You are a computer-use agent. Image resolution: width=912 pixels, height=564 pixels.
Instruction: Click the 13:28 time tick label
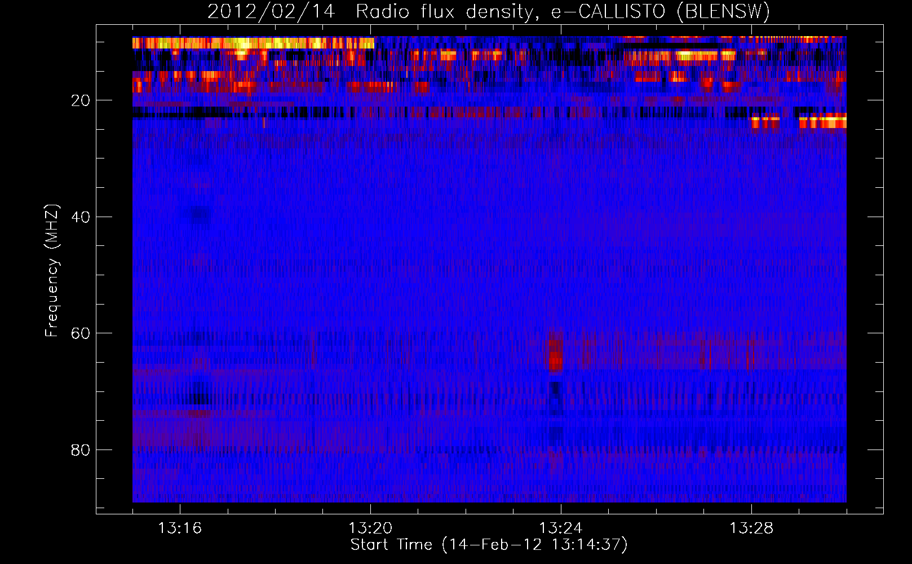pyautogui.click(x=751, y=528)
